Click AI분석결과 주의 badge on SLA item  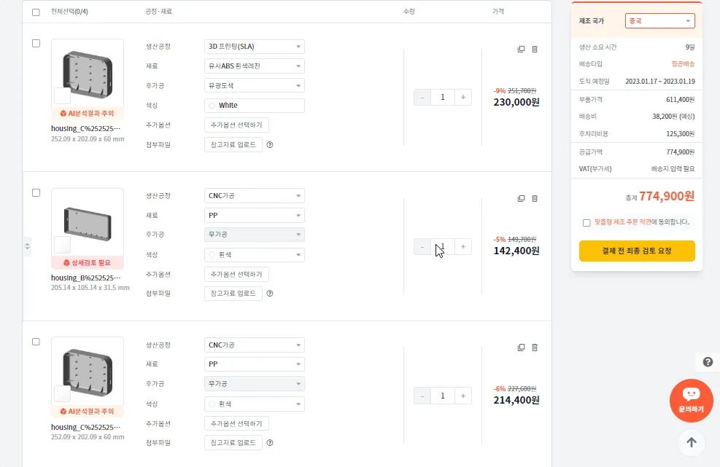coord(88,114)
